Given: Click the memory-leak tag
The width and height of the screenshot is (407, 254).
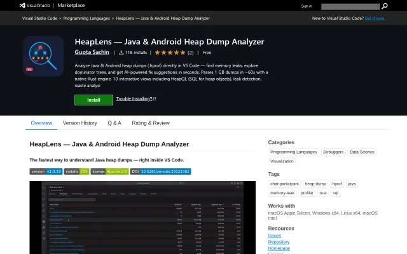Looking at the screenshot, I should point(282,193).
